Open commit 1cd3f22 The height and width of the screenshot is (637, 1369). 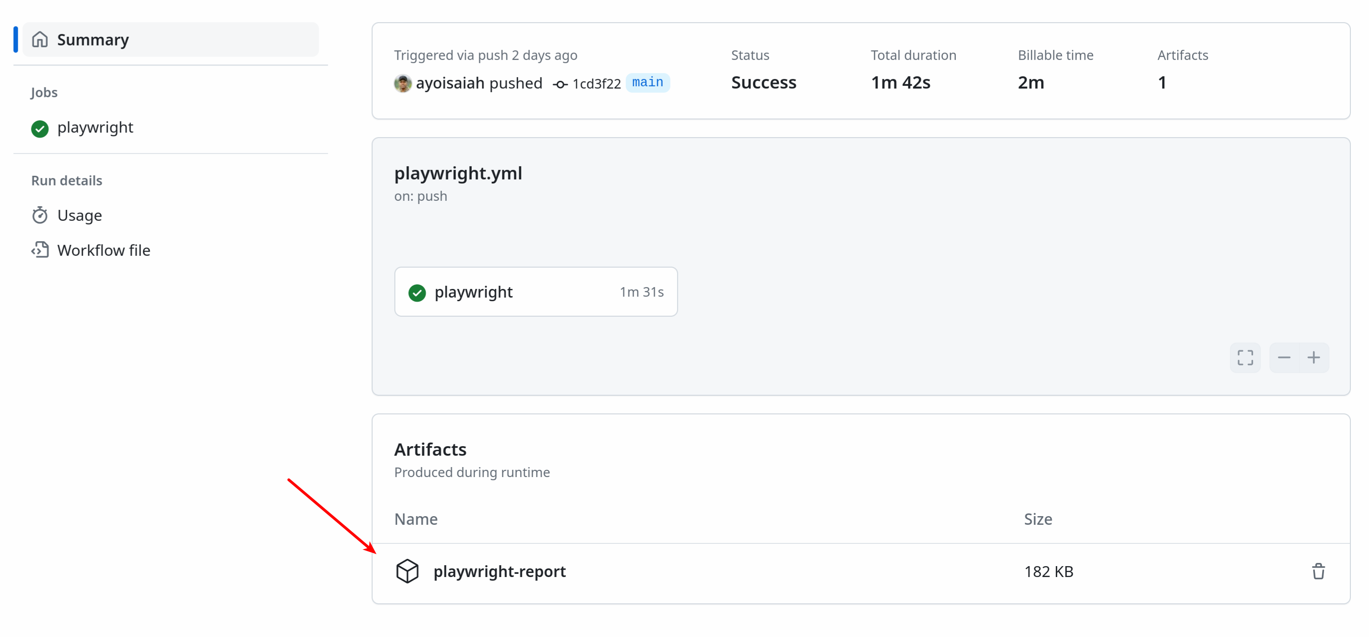pyautogui.click(x=596, y=84)
